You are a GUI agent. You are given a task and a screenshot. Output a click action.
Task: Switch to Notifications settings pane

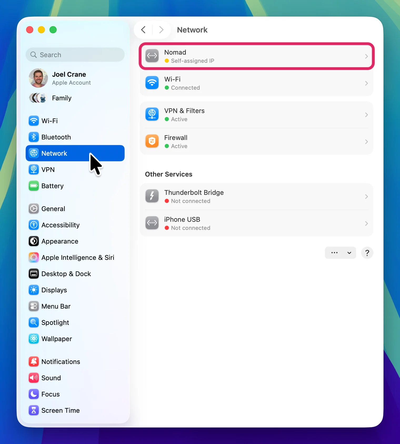pyautogui.click(x=61, y=362)
